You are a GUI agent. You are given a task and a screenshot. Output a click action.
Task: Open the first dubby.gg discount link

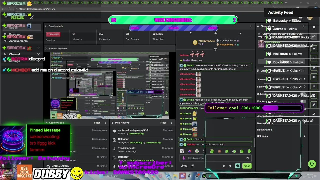(x=208, y=69)
